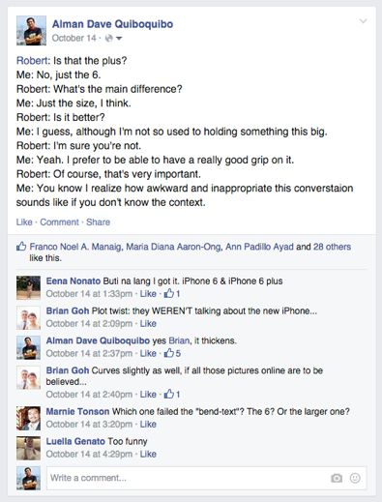This screenshot has width=382, height=502.
Task: Open the October 14 post timestamp
Action: [x=73, y=38]
